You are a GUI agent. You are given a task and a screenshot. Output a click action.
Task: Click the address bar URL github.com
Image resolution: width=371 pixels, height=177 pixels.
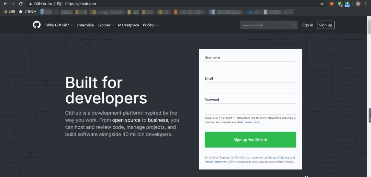pos(80,4)
